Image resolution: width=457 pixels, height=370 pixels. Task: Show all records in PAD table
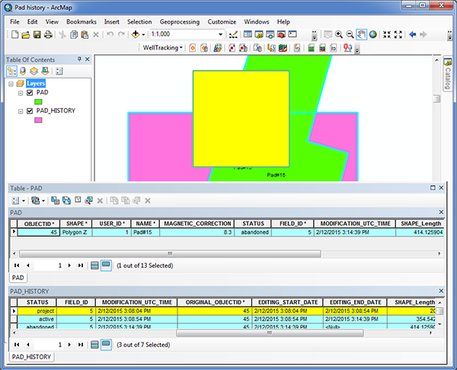[94, 266]
